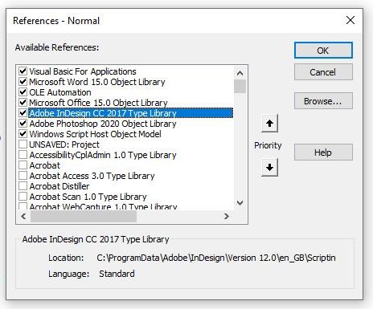Check the Acrobat Distiller checkbox
The image size is (373, 309).
click(x=23, y=186)
